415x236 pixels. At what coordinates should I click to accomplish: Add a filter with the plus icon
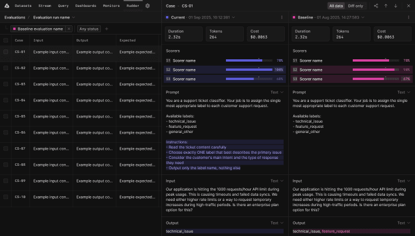coord(107,29)
